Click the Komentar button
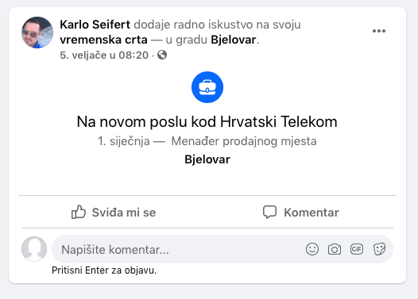Screen dimensions: 418x299 point(300,212)
